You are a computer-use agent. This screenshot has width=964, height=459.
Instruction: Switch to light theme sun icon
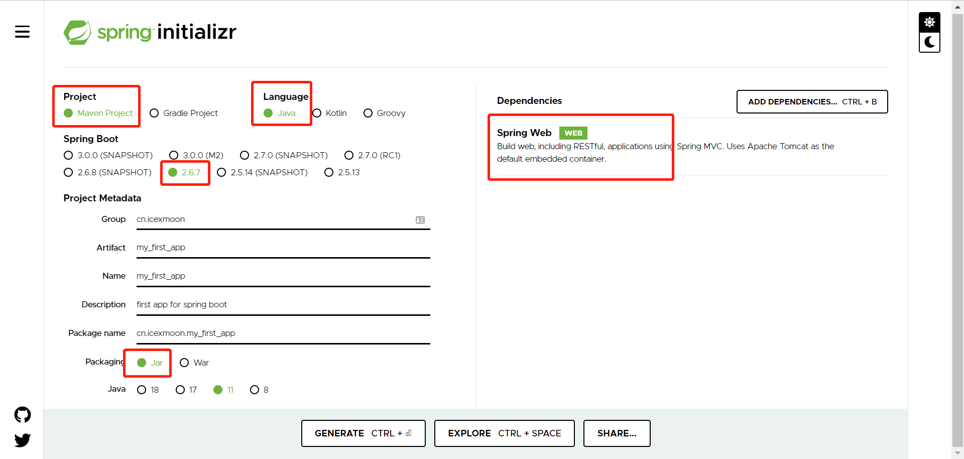click(x=929, y=22)
